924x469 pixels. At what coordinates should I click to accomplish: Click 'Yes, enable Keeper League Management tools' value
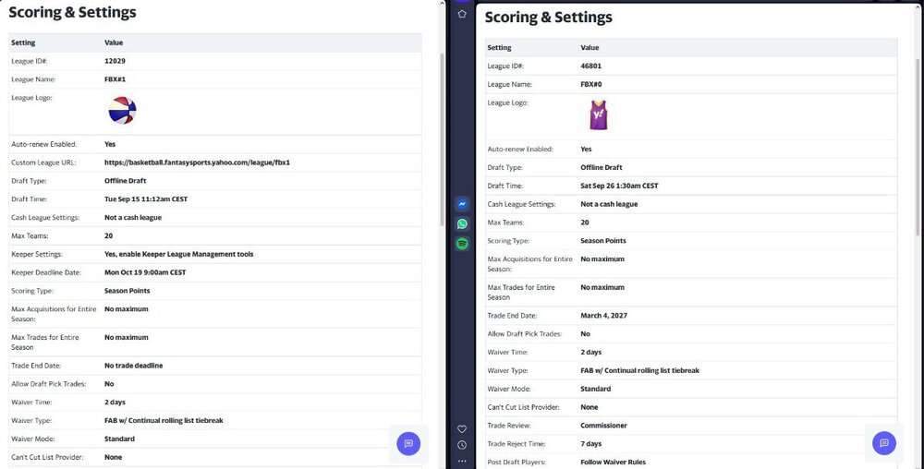pos(179,254)
